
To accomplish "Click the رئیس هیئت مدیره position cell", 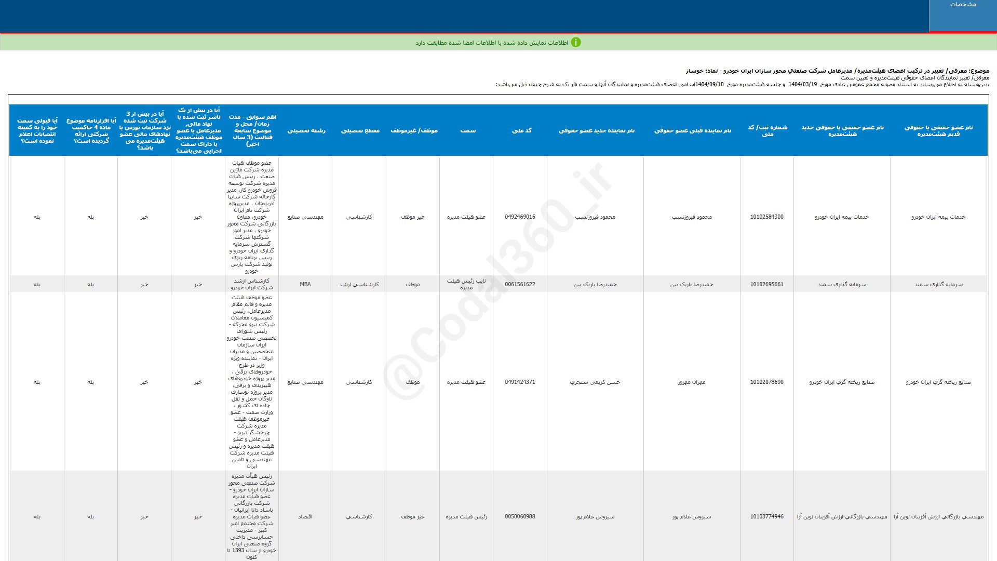I will (x=466, y=516).
